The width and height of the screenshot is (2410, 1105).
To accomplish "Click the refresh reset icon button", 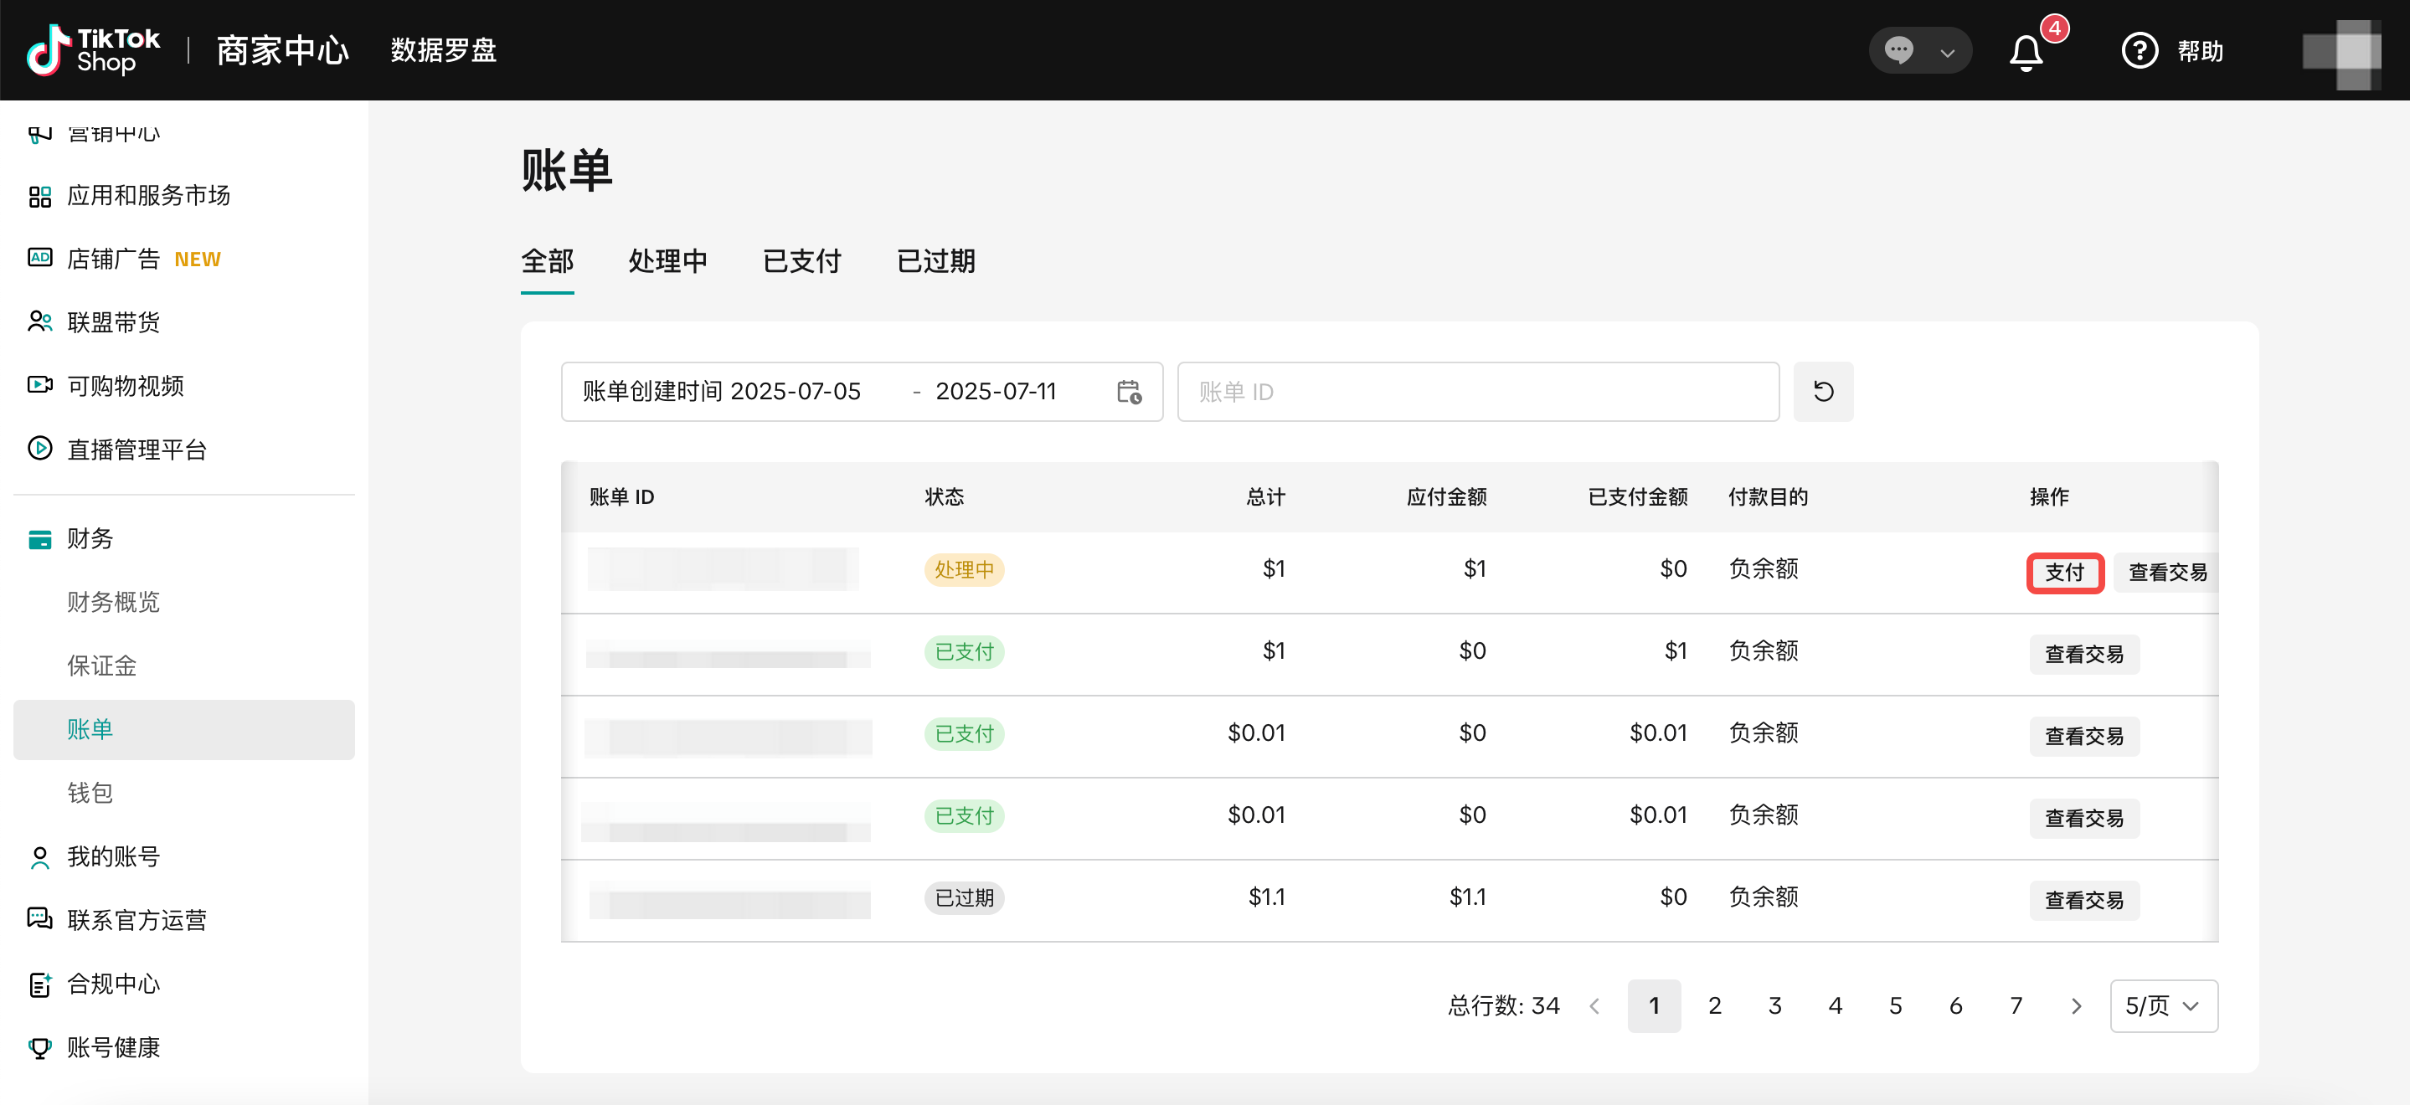I will (1822, 391).
